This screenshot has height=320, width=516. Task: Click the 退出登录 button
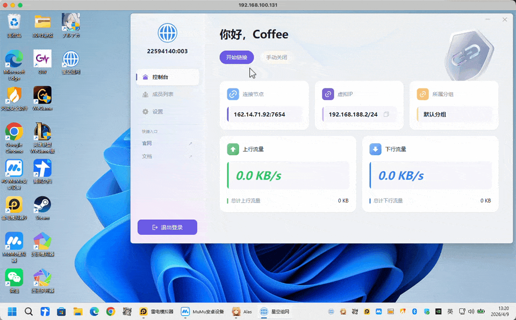click(x=167, y=227)
